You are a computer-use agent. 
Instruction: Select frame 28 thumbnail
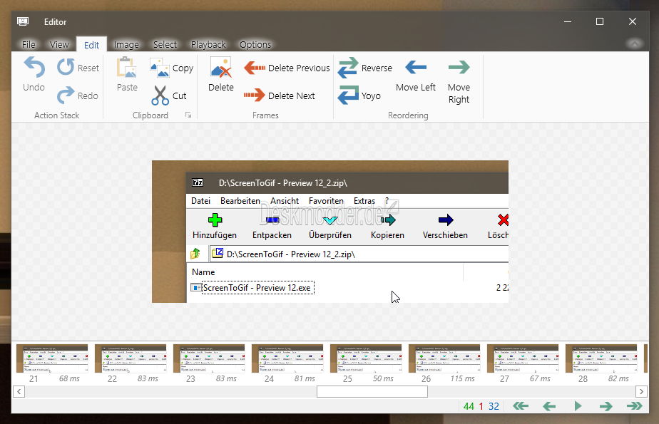point(601,358)
